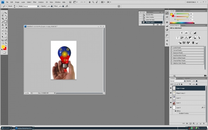
Task: Hide the Shape 2 copy 2 layer
Action: 171,93
